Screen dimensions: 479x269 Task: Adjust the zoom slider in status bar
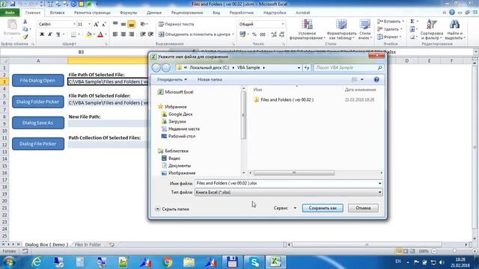click(x=454, y=251)
